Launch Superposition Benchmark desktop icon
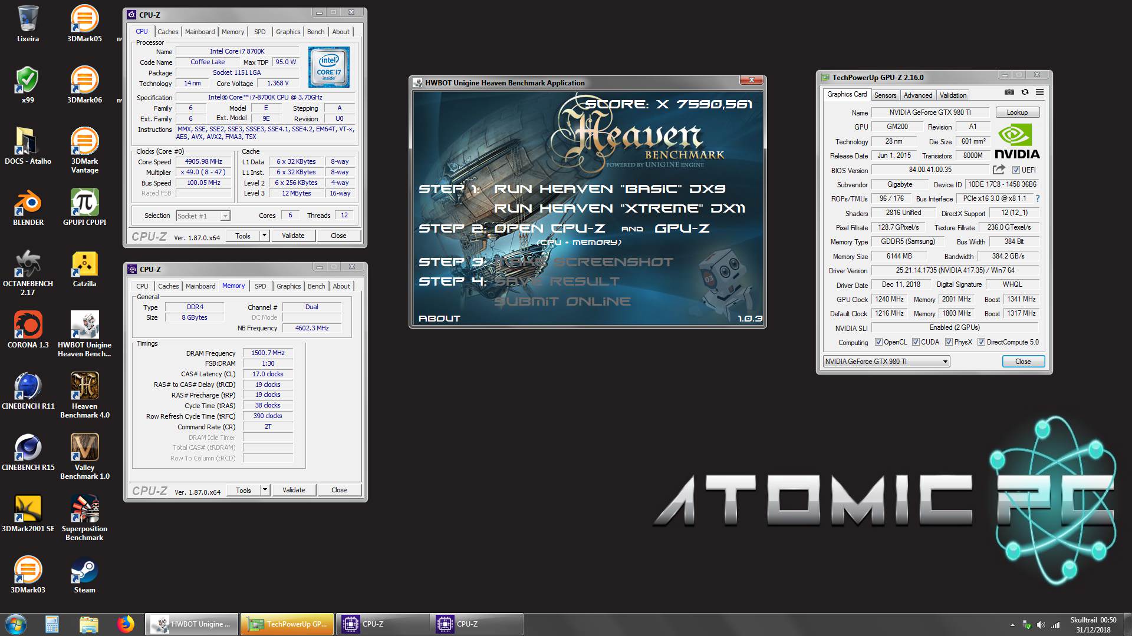The image size is (1132, 636). (84, 518)
